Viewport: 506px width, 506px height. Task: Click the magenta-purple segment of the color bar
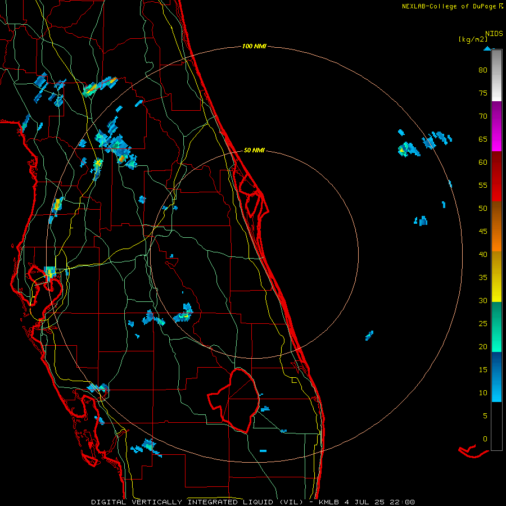pyautogui.click(x=496, y=126)
